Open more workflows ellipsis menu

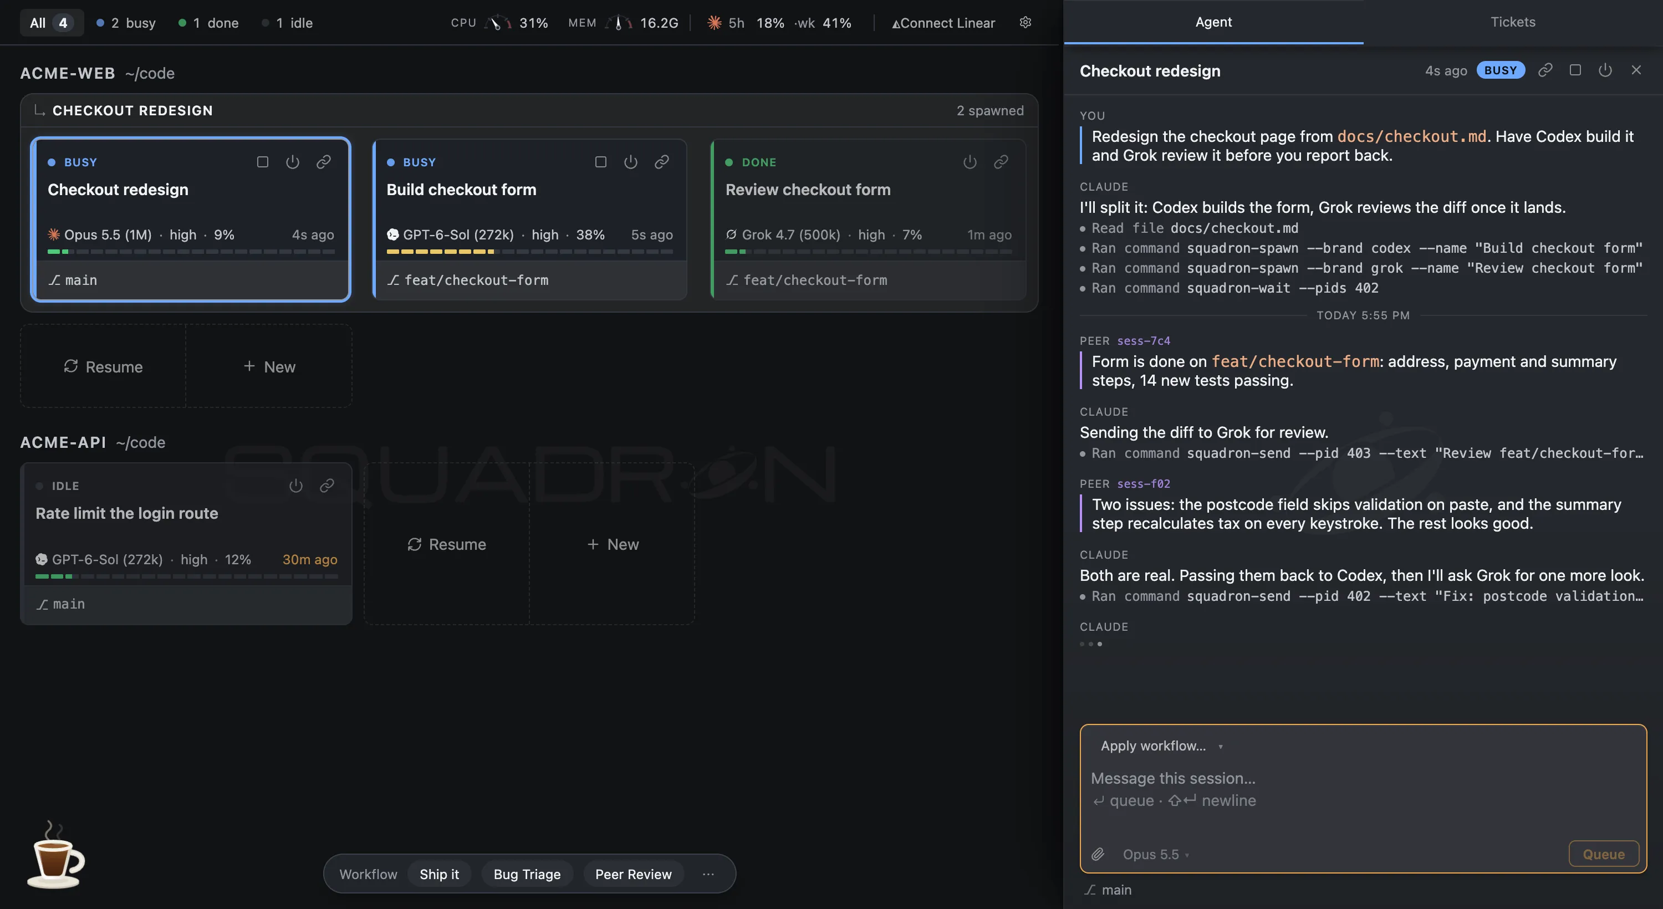coord(708,874)
